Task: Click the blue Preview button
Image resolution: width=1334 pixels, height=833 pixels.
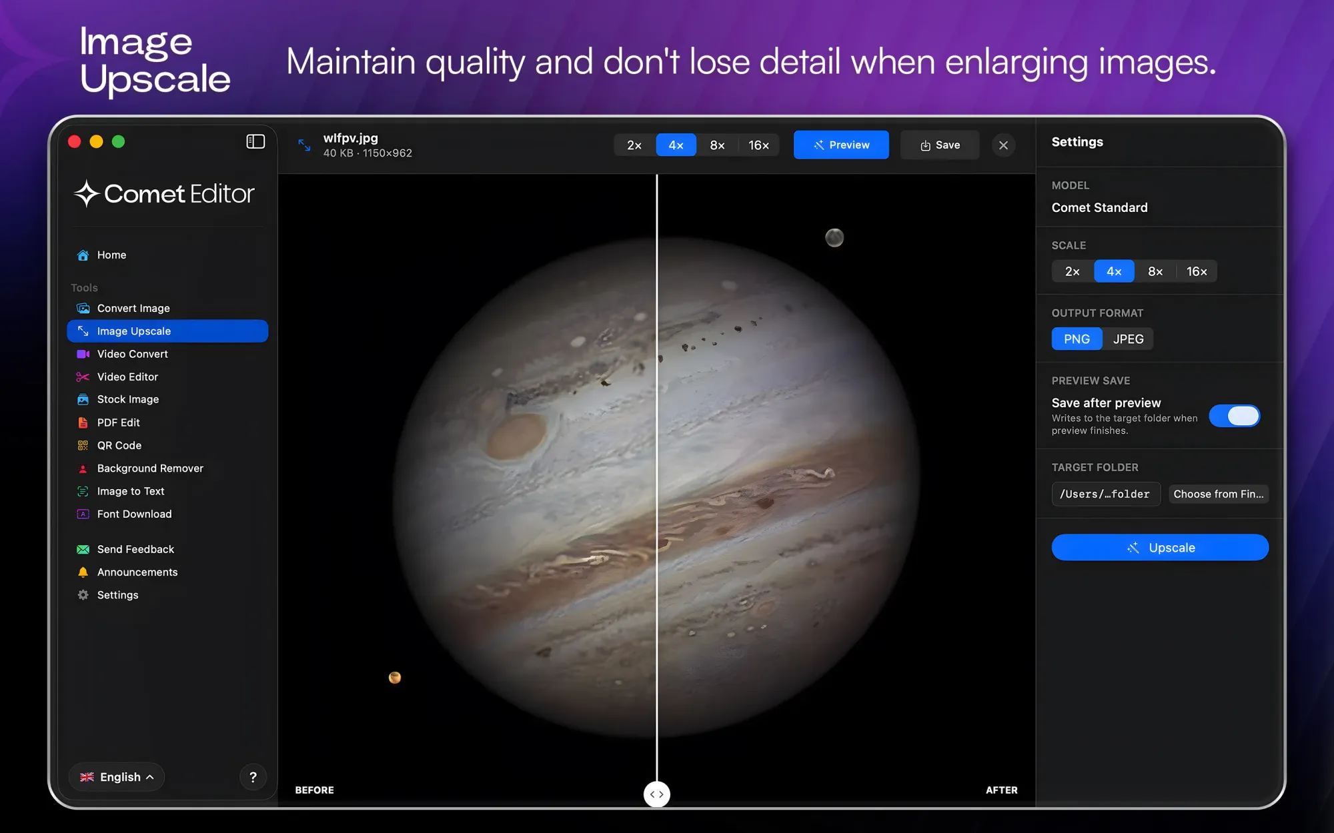Action: [841, 145]
